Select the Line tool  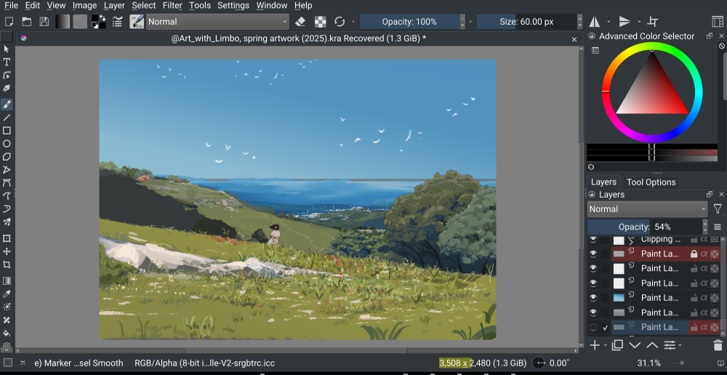[x=7, y=117]
